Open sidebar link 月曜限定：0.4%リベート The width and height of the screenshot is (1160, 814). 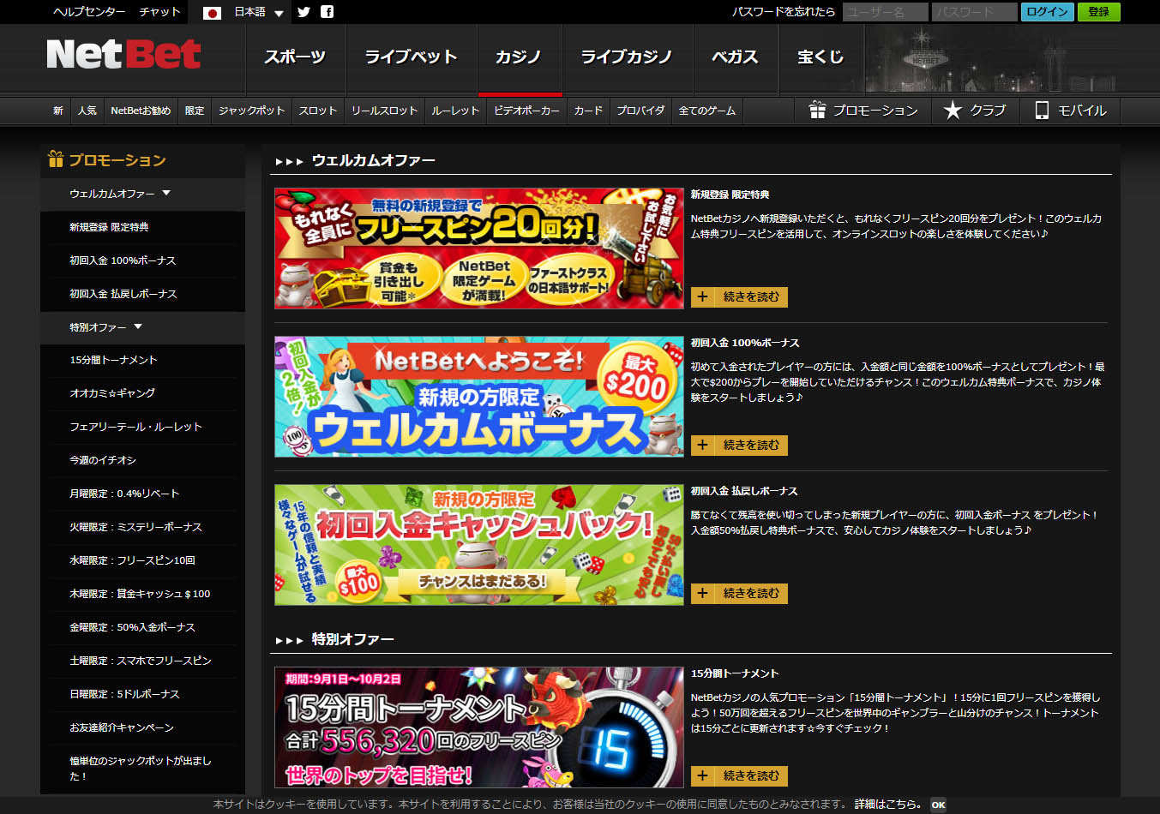[124, 494]
